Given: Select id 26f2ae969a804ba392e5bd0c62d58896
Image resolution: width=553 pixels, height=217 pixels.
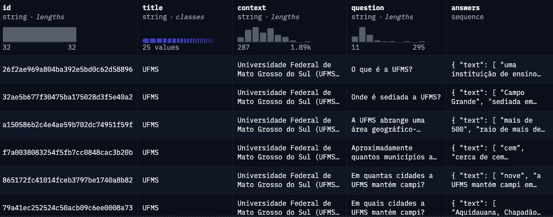Looking at the screenshot, I should (68, 70).
